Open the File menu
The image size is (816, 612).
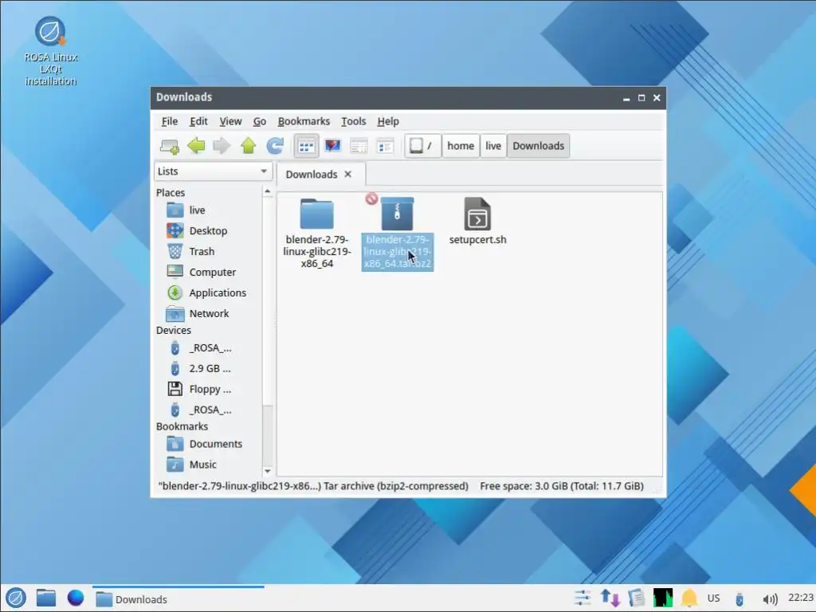[170, 121]
